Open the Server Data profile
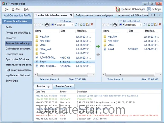This screenshot has height=123, width=164. coord(12,81)
